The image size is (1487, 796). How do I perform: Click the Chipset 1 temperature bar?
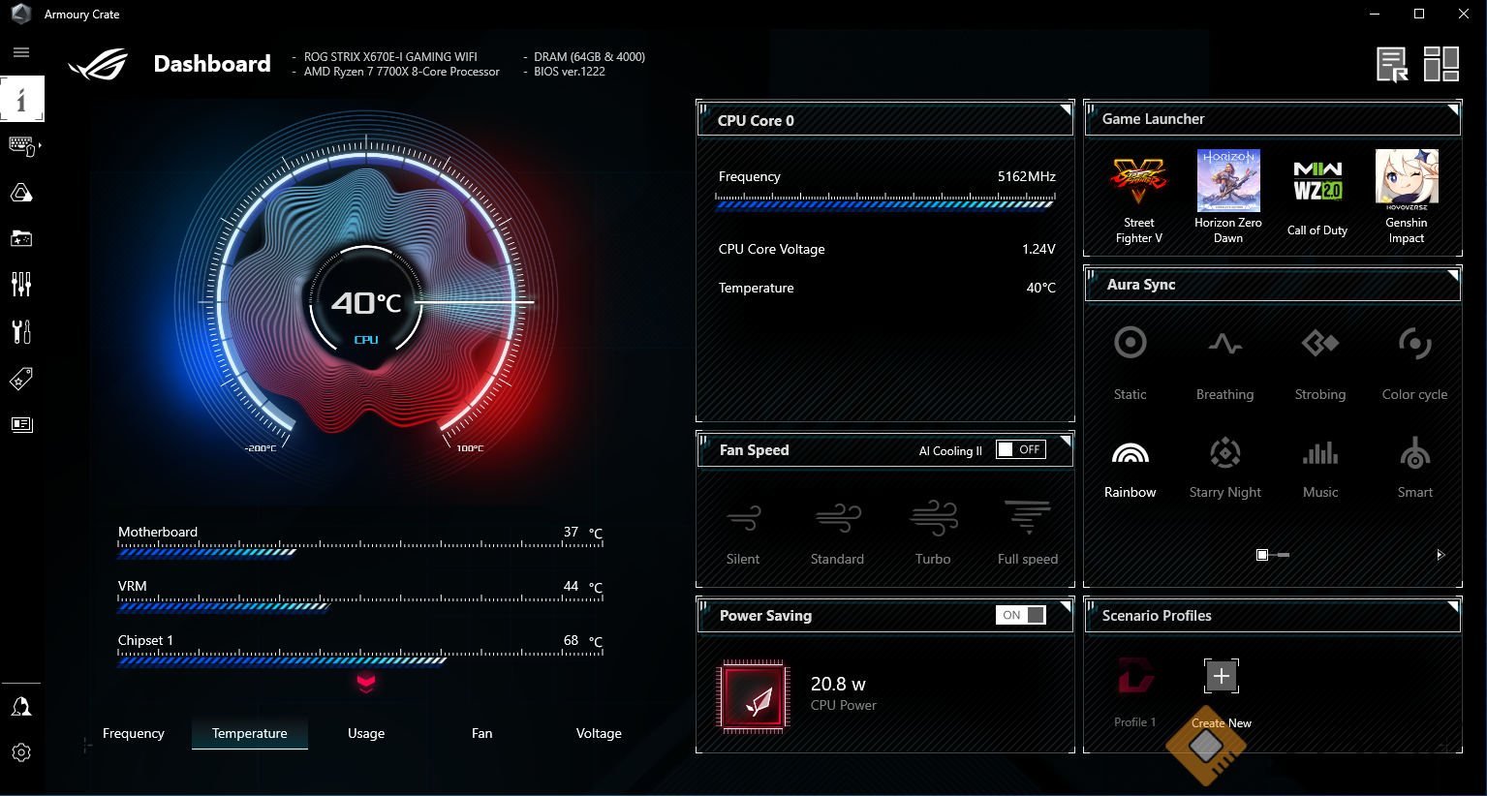(360, 657)
